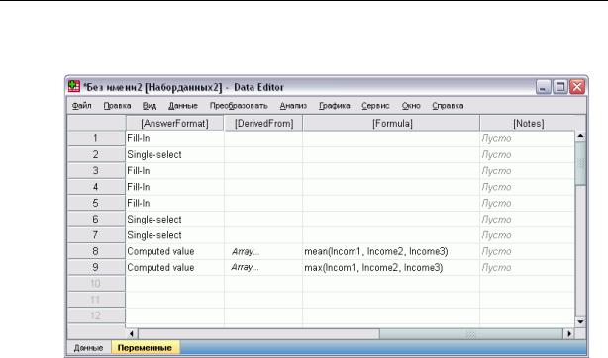Image resolution: width=608 pixels, height=358 pixels.
Task: Click the [Formula] column header
Action: (x=392, y=124)
